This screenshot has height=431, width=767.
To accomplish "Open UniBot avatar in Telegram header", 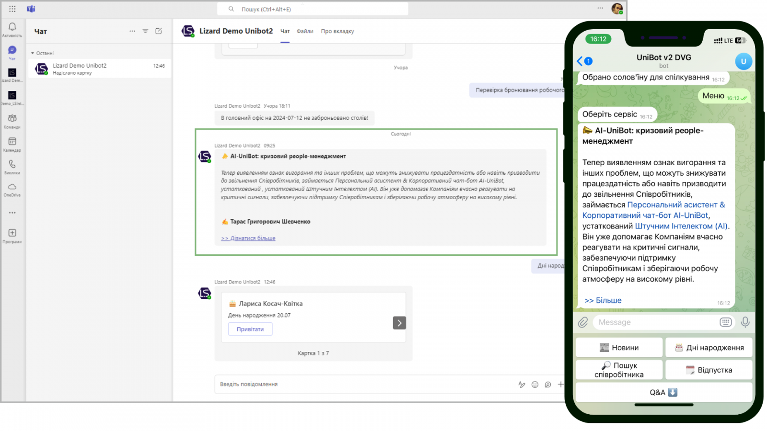I will (744, 61).
